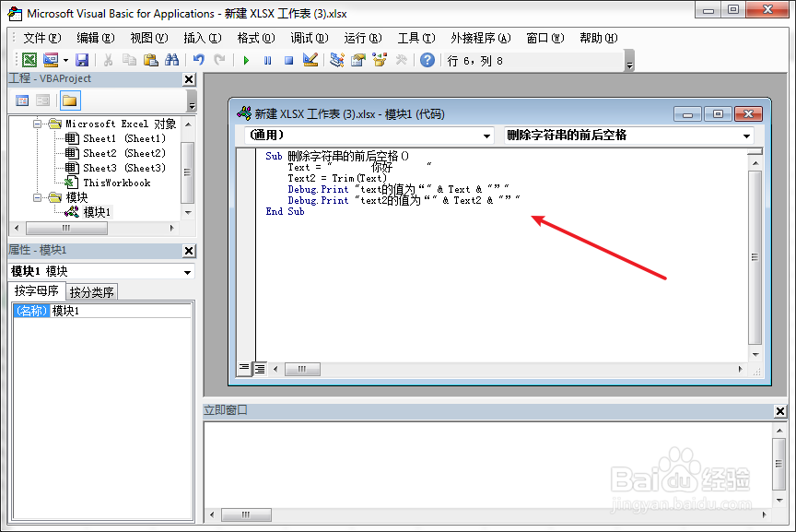Open the 编辑 menu
The width and height of the screenshot is (796, 532).
pos(96,38)
